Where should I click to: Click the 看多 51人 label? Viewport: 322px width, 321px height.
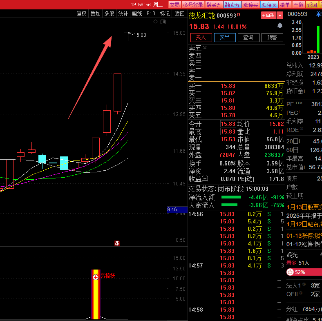pos(298,263)
